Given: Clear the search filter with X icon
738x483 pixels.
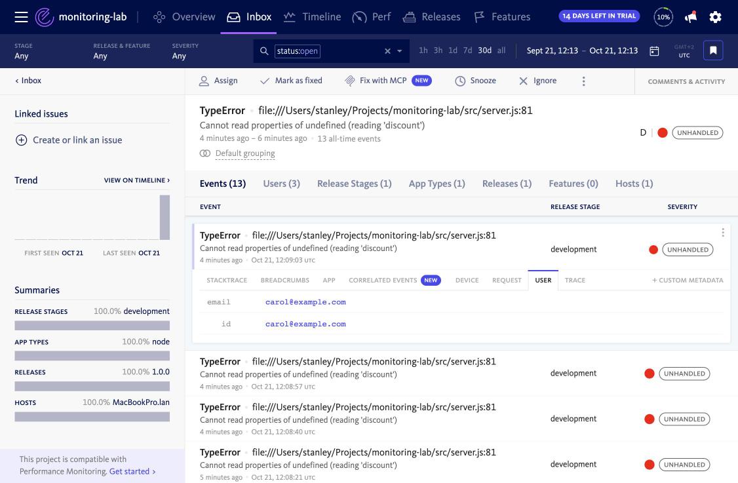Looking at the screenshot, I should pos(387,51).
